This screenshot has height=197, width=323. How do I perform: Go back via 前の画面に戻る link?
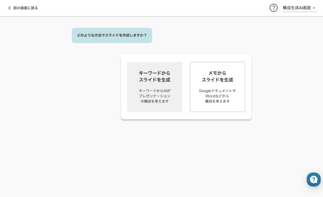click(x=25, y=8)
